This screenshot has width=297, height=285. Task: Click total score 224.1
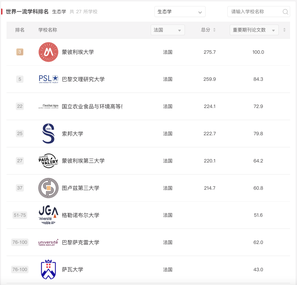[210, 106]
